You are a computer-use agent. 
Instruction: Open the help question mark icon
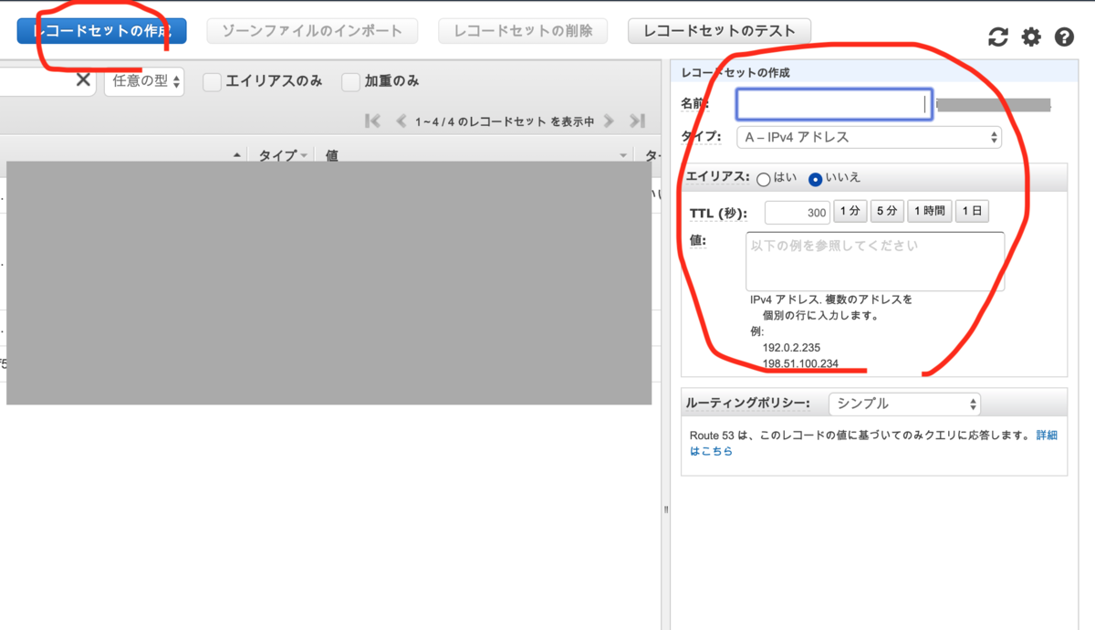tap(1064, 37)
